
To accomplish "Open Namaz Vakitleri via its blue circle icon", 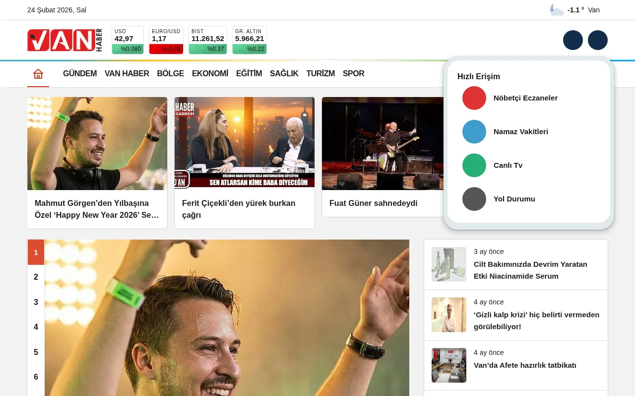I will pyautogui.click(x=474, y=132).
